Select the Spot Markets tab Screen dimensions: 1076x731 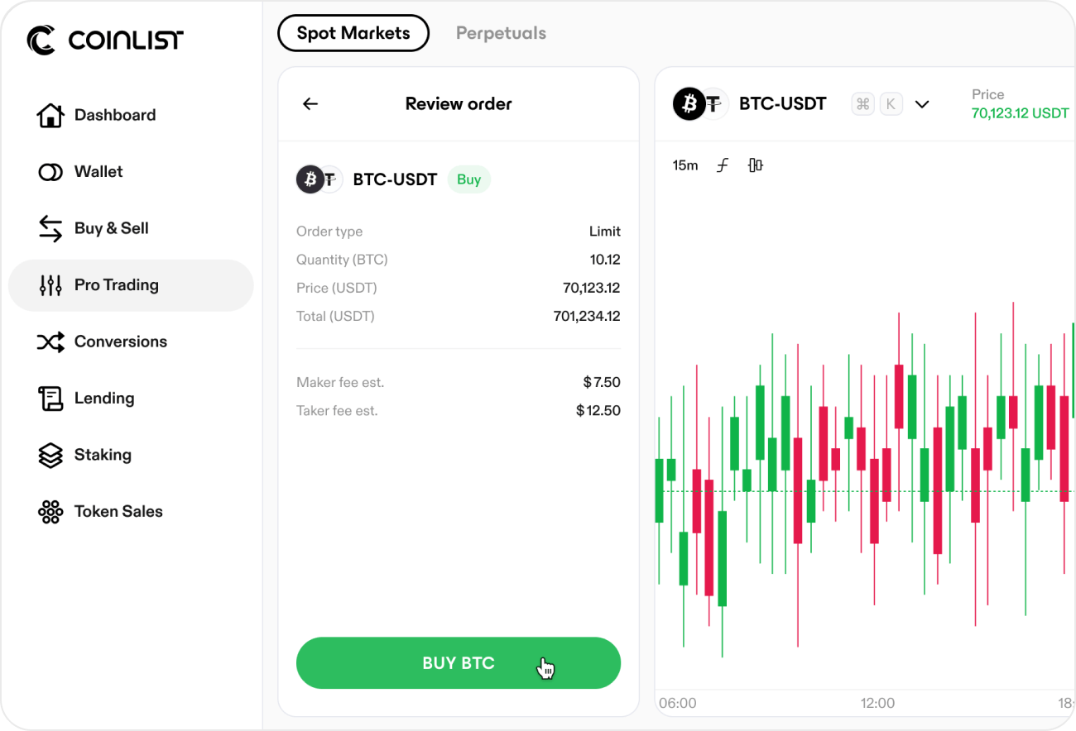pyautogui.click(x=353, y=33)
